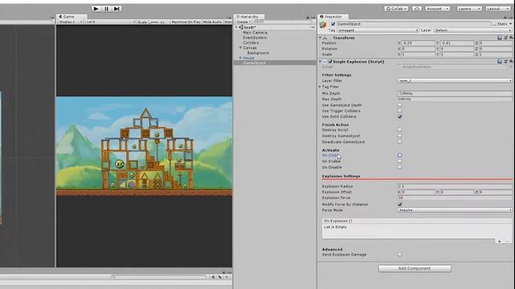Collapse the testt scene in the Hierarchy
Image resolution: width=515 pixels, height=289 pixels.
pos(236,27)
